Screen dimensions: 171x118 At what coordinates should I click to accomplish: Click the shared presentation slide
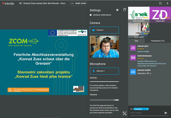coord(44,62)
